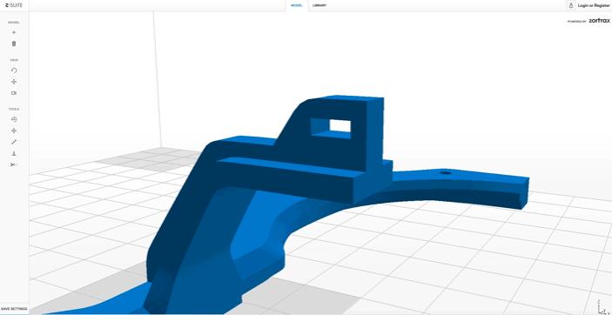Select the rotate model tool

(14, 119)
